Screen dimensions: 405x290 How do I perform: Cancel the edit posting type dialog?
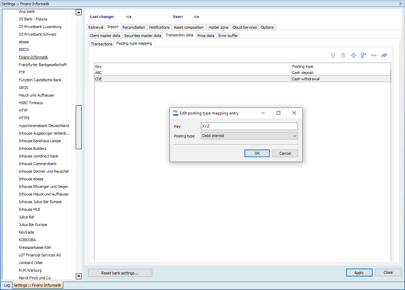[285, 153]
